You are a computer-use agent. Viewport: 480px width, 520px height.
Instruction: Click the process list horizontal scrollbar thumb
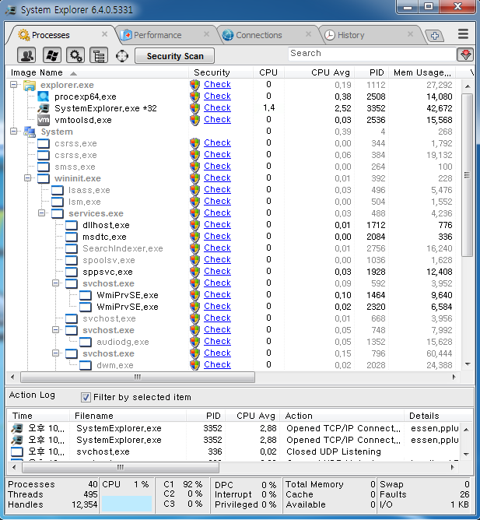tap(138, 377)
